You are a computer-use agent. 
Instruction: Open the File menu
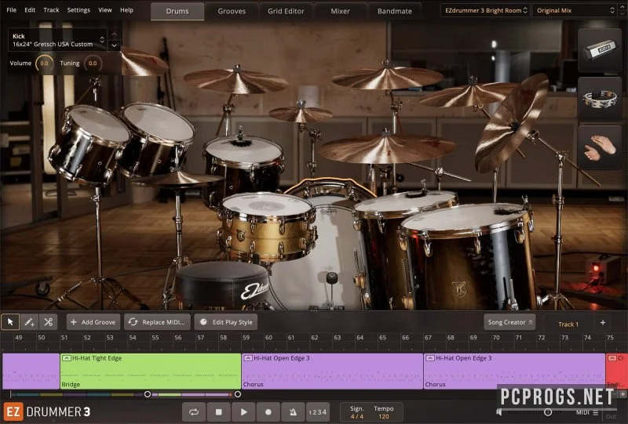pos(12,10)
